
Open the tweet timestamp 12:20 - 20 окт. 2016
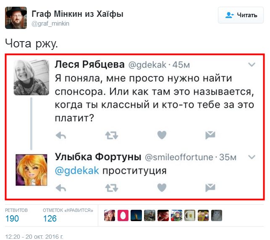point(34,237)
